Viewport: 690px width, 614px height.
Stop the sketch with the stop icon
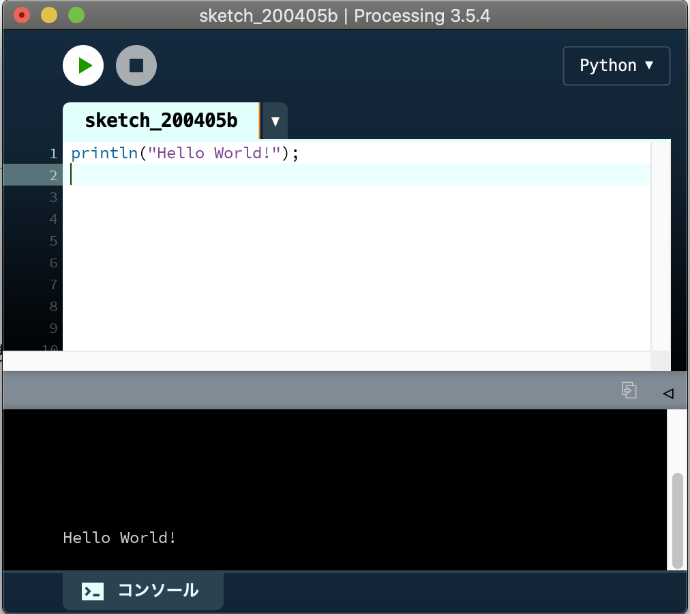[136, 65]
